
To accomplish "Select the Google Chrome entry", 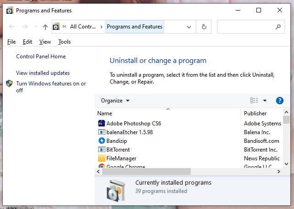I will [x=126, y=166].
